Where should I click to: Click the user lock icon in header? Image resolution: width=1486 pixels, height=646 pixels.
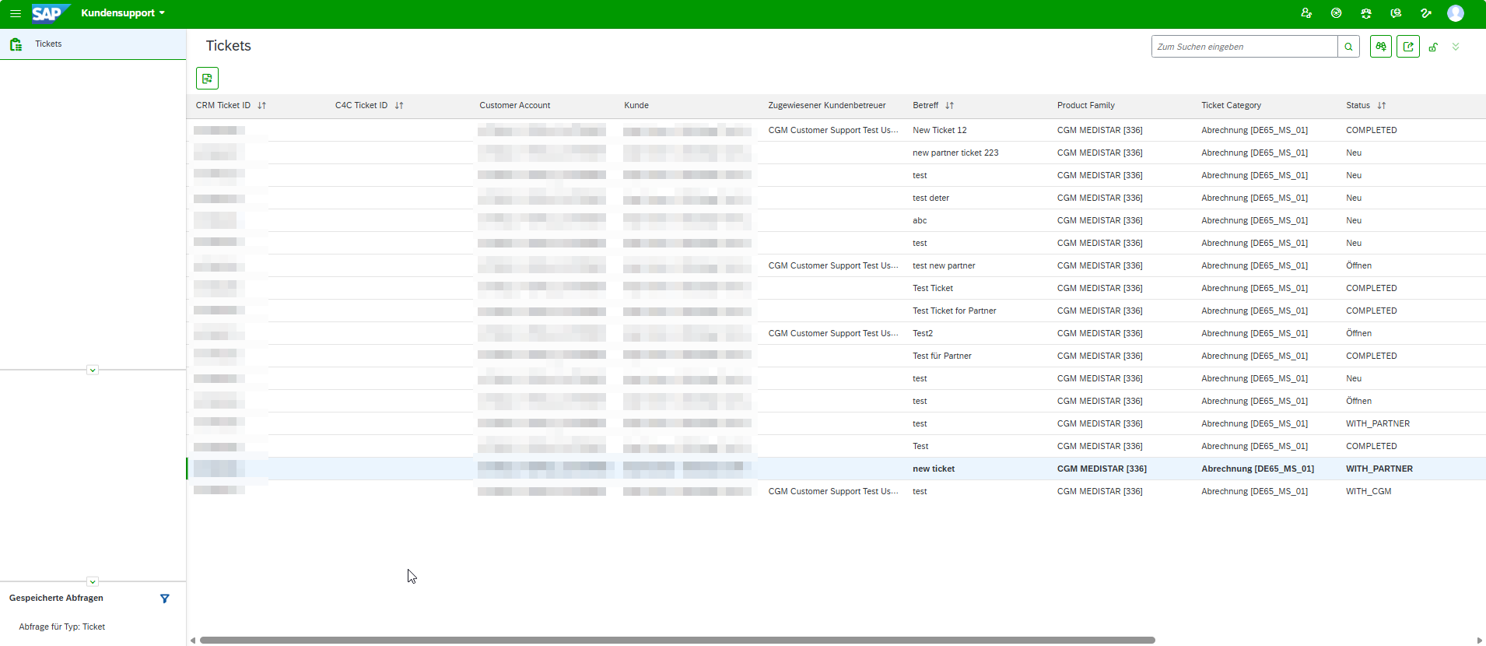(x=1306, y=13)
